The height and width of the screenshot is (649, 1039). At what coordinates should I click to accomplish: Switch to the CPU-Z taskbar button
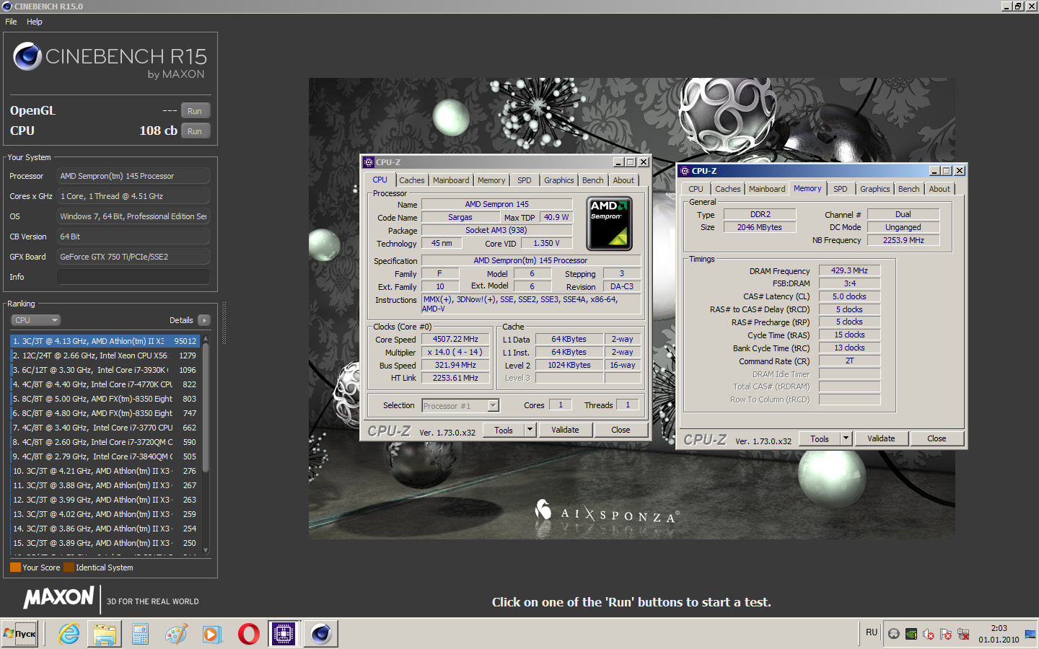tap(284, 634)
